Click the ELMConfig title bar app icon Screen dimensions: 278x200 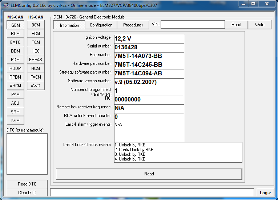tap(5, 4)
